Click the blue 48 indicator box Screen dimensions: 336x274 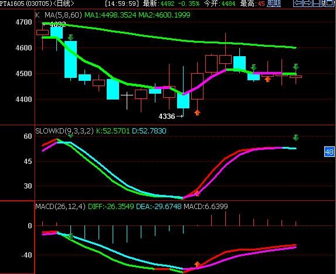329,152
